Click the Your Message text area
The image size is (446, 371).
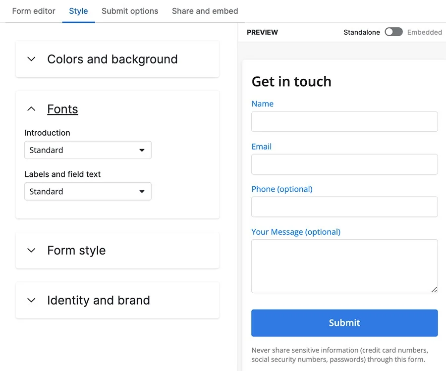pos(344,266)
